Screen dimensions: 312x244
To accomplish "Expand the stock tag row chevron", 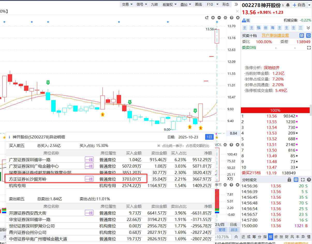I will (308, 28).
